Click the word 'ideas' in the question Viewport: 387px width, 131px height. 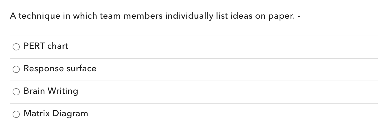241,16
